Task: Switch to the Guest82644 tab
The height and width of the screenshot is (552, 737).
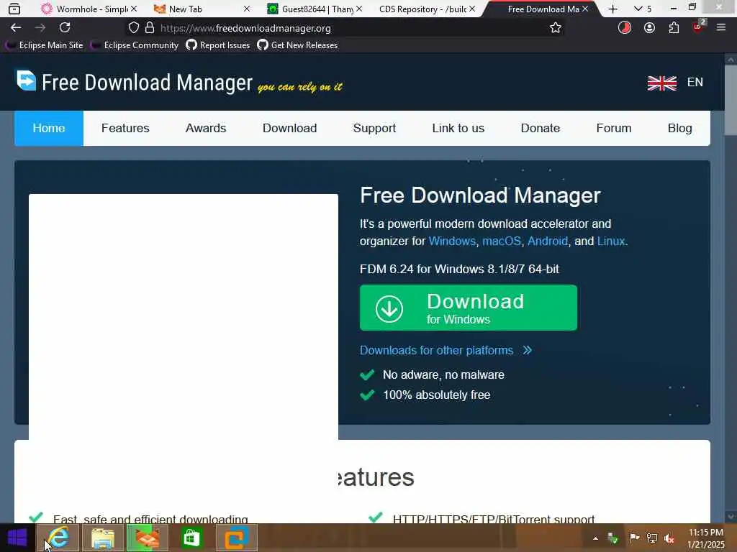Action: [315, 9]
